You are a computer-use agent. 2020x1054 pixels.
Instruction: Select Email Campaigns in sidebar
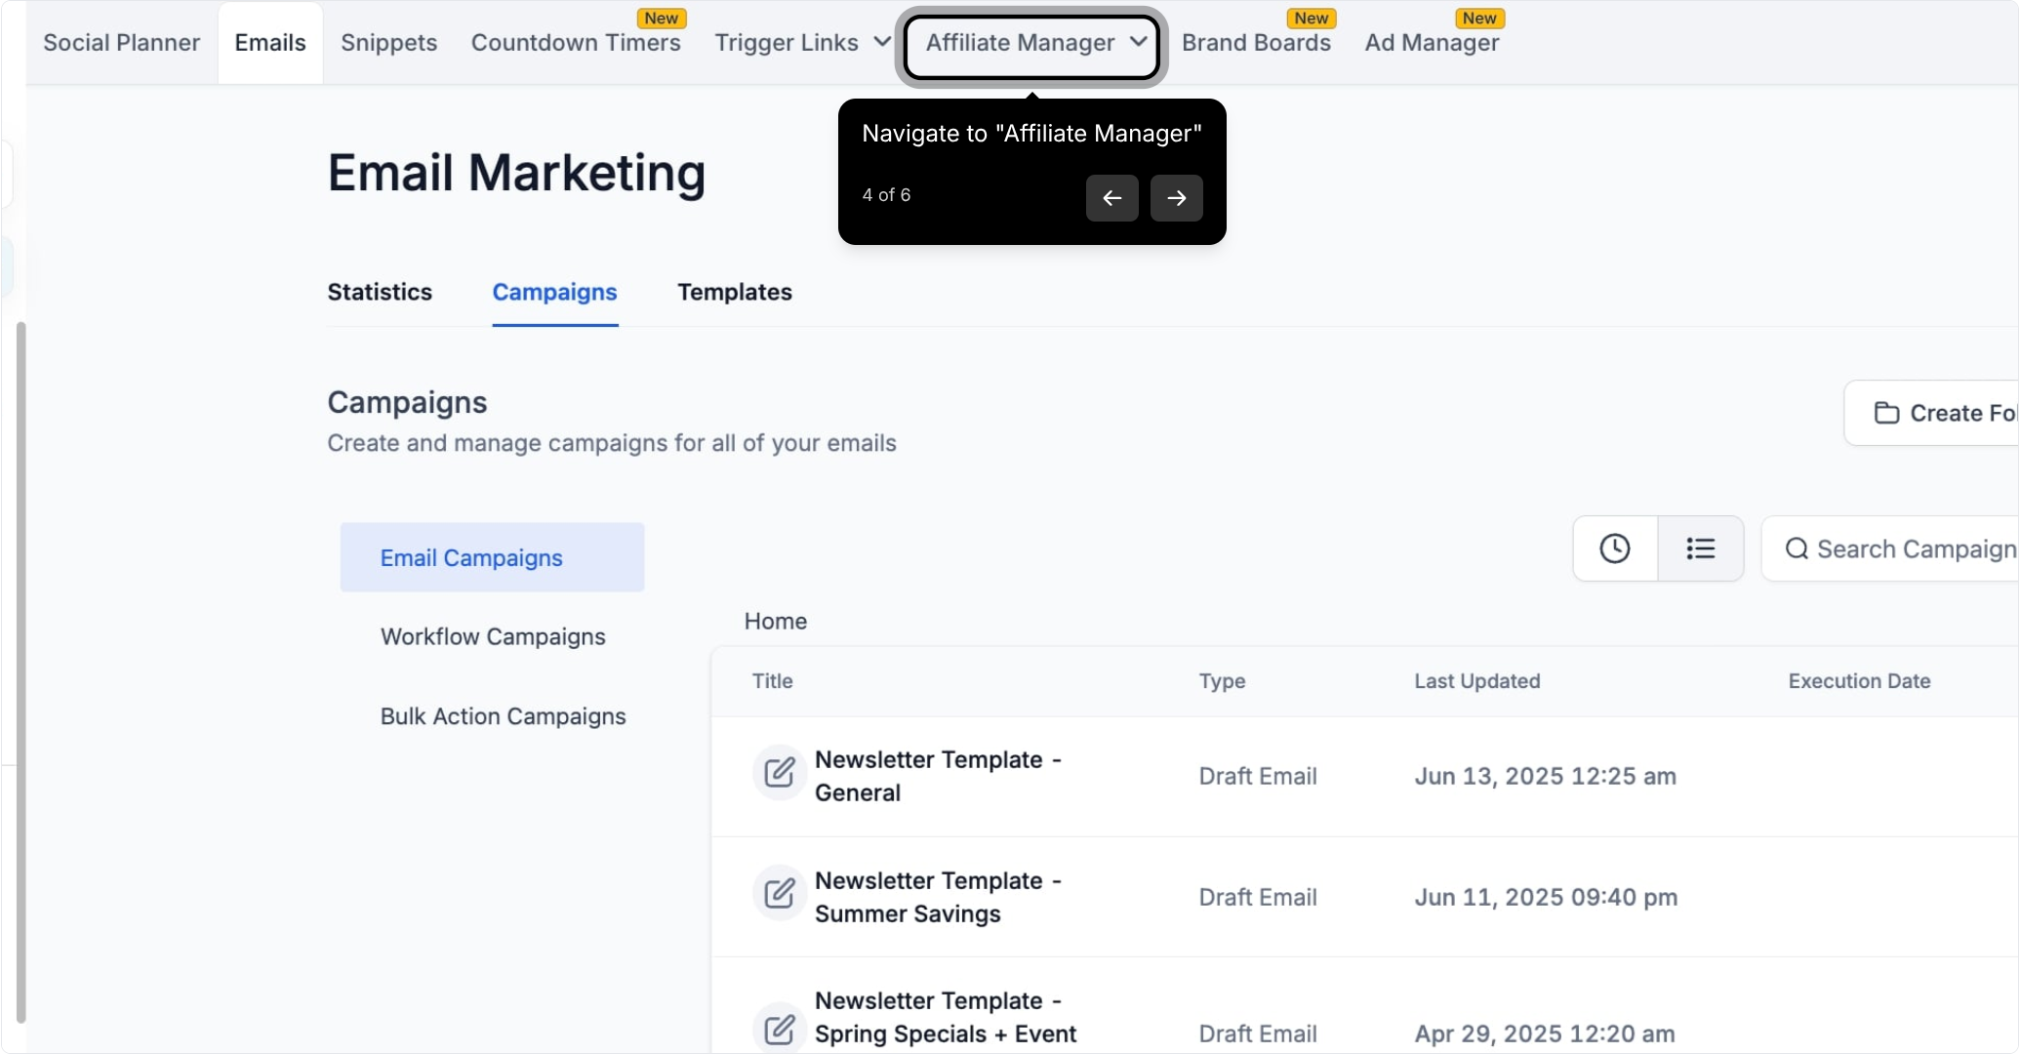coord(492,557)
